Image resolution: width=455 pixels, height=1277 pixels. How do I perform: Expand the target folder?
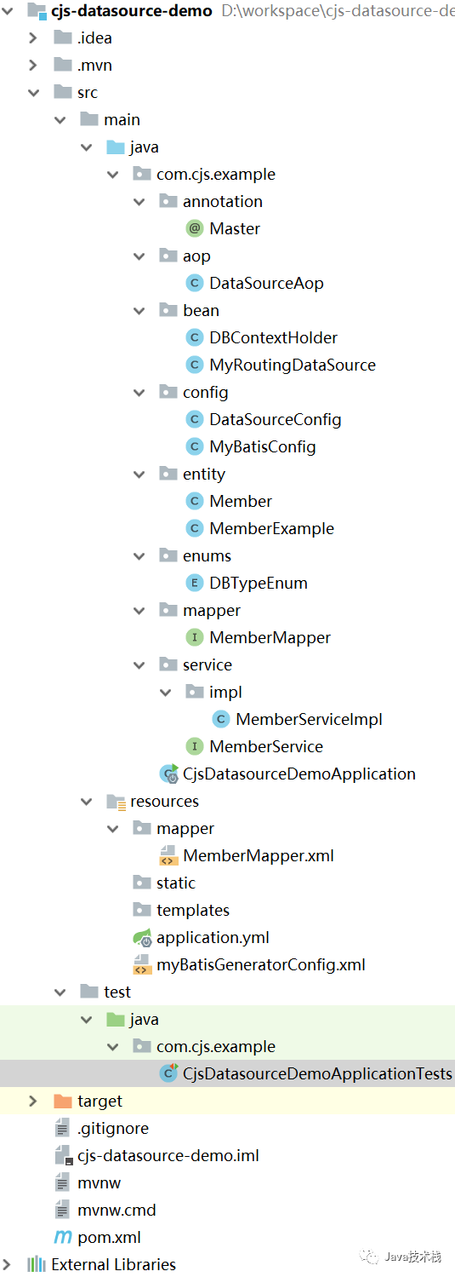pos(33,1101)
